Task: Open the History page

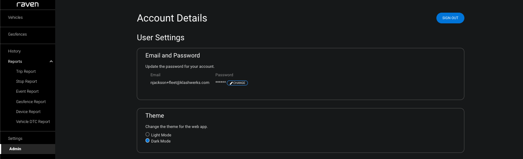Action: click(x=15, y=51)
